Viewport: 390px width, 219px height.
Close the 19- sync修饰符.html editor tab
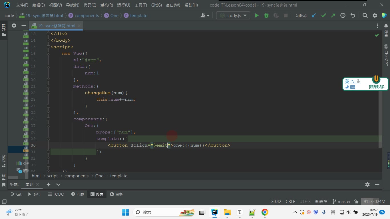click(x=79, y=26)
